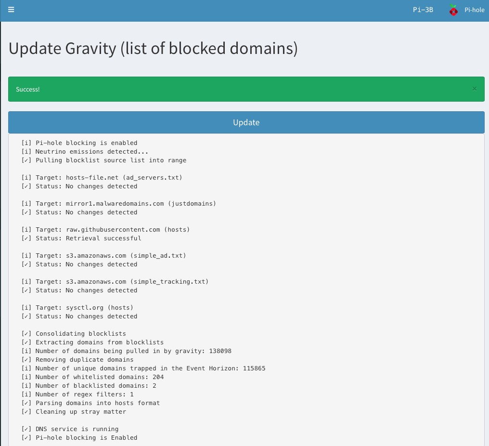The height and width of the screenshot is (446, 489).
Task: Click the Success! alert banner
Action: coord(193,89)
